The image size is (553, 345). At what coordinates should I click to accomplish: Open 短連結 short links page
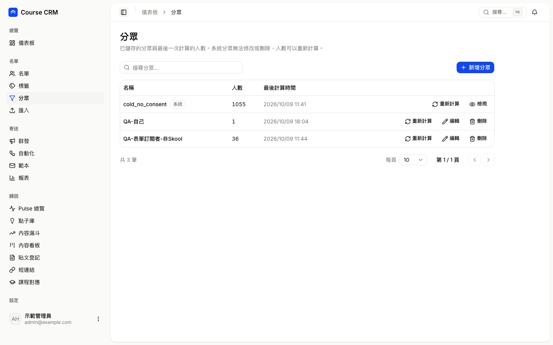coord(55,270)
